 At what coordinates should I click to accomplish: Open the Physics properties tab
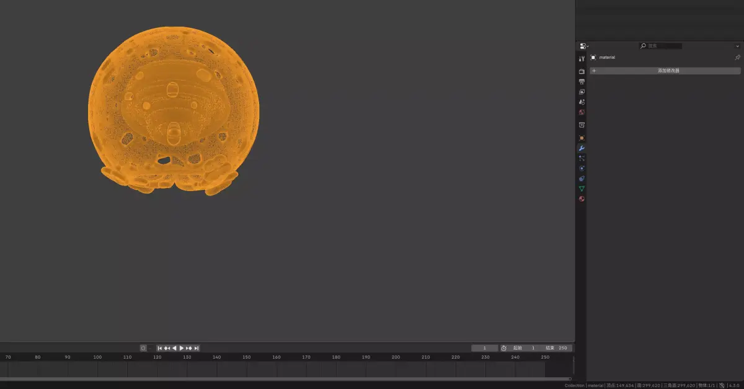point(582,168)
